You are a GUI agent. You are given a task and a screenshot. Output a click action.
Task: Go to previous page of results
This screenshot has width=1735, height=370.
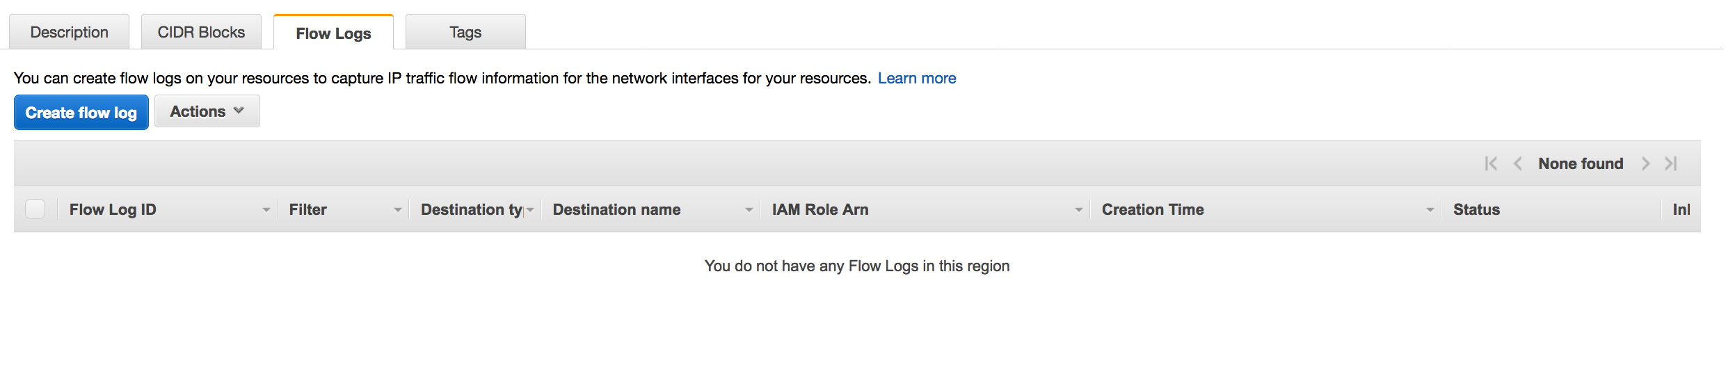(x=1518, y=163)
